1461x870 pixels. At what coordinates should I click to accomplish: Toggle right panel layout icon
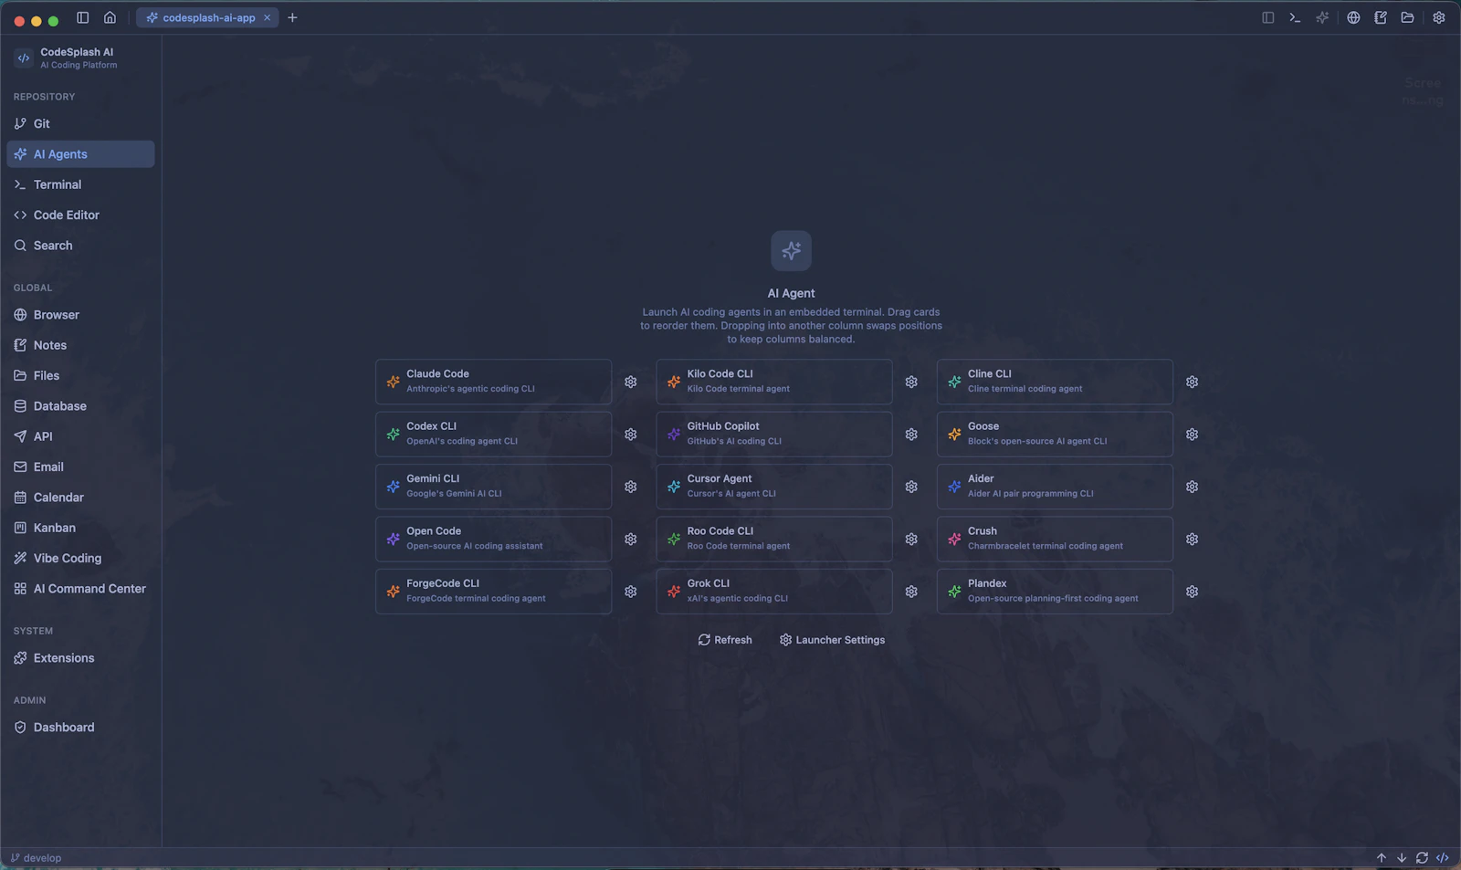point(1268,17)
